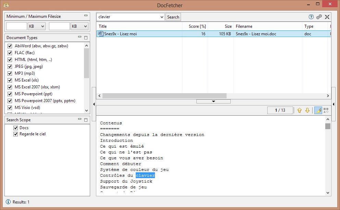340x210 pixels.
Task: Open the DocFetcher manual help icon
Action: 311,17
